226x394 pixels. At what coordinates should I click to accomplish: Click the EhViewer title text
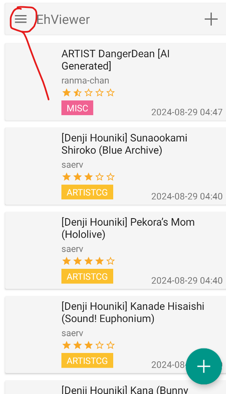click(63, 19)
